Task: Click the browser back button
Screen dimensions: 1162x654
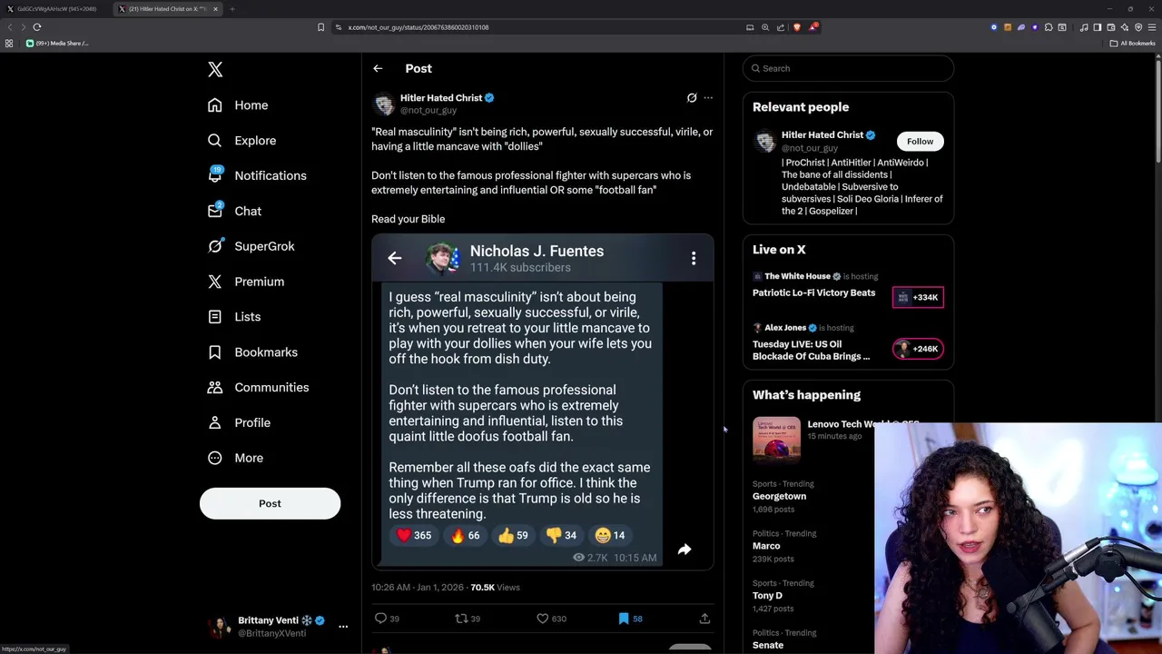Action: click(x=10, y=27)
